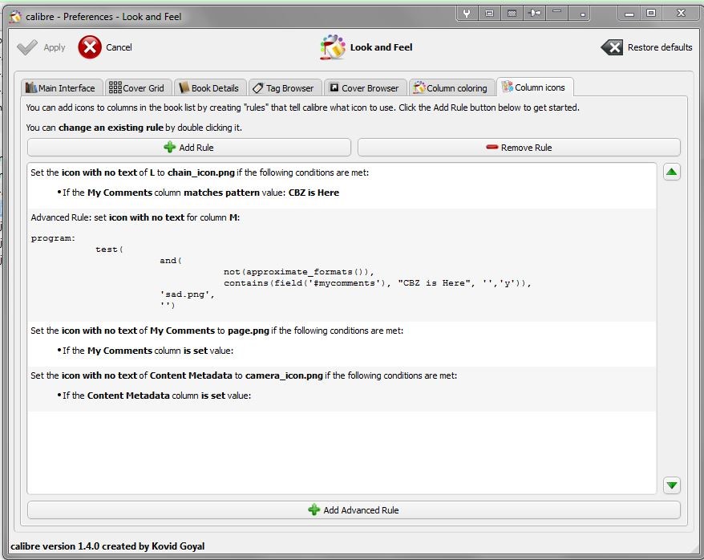Screen dimensions: 704x560
Task: Close the calibre Preferences window
Action: coord(681,13)
